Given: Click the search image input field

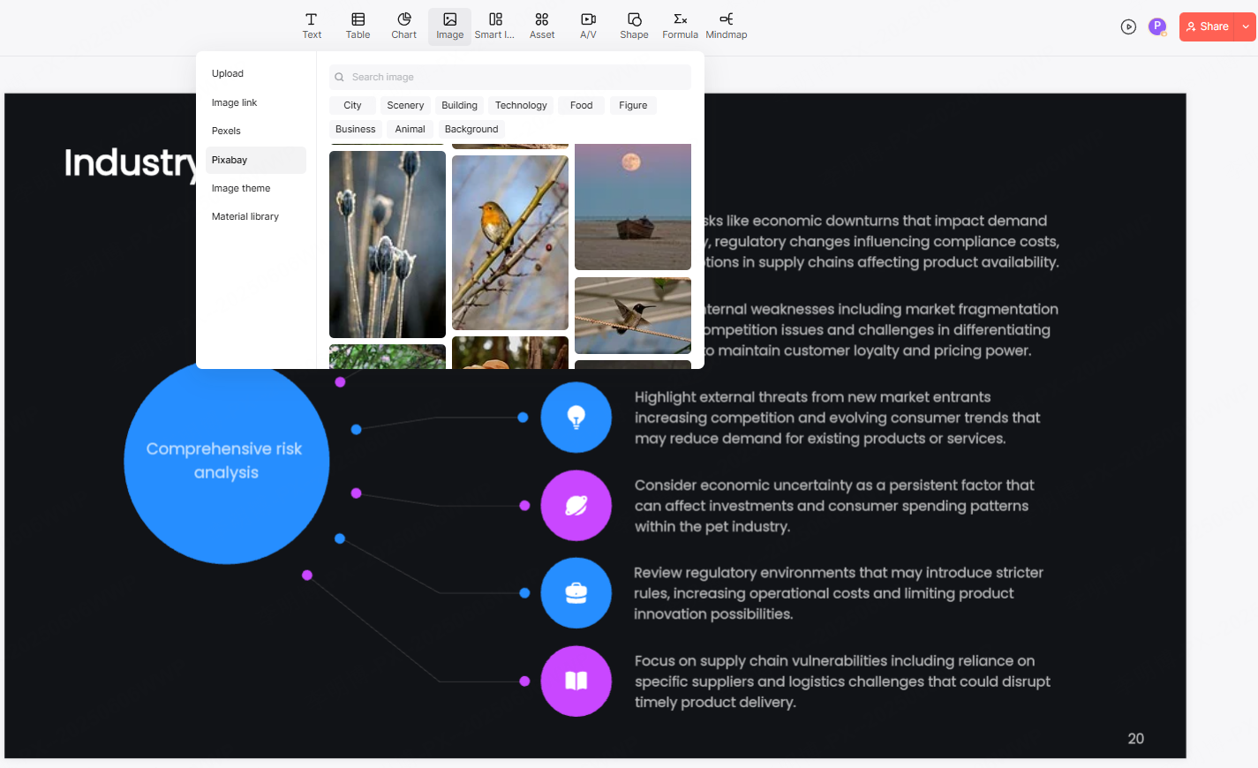Looking at the screenshot, I should [508, 77].
